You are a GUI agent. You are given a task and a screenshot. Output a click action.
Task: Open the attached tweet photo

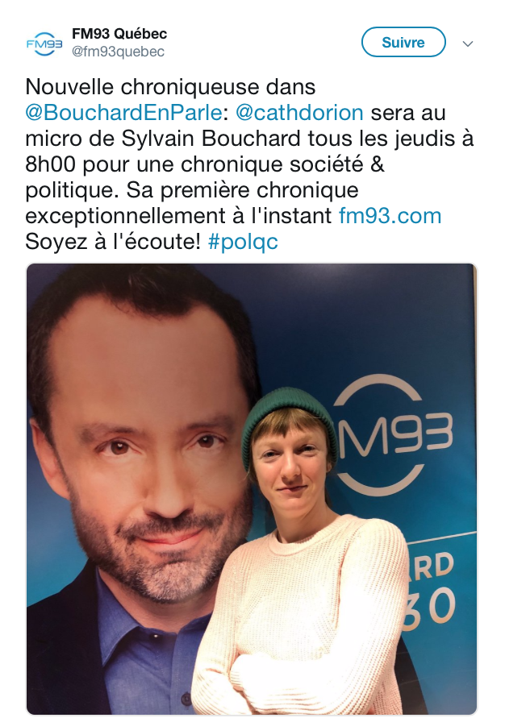click(252, 488)
